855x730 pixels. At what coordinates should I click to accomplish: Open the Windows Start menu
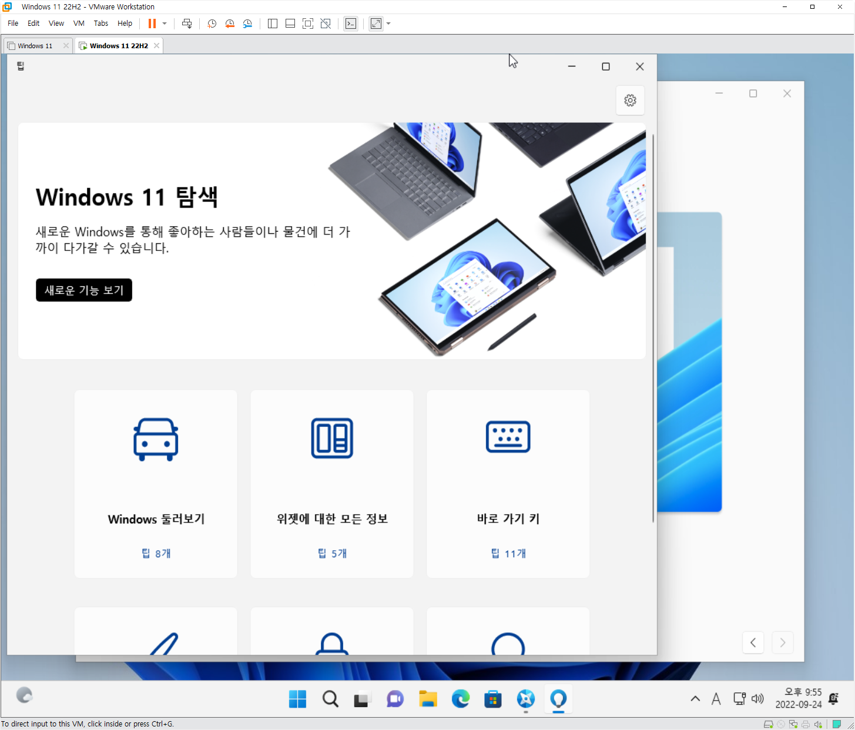[298, 699]
